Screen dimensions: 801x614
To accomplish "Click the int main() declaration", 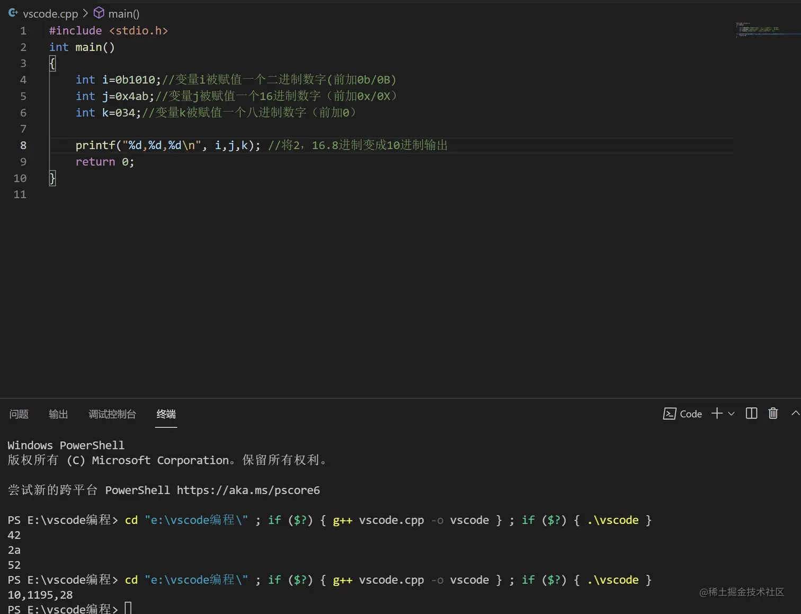I will click(x=82, y=47).
